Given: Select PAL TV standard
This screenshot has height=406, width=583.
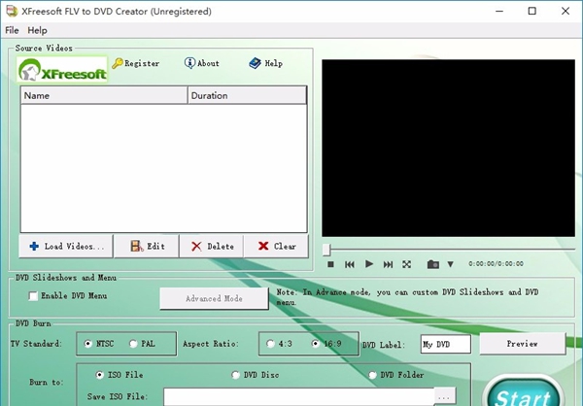Looking at the screenshot, I should click(133, 344).
